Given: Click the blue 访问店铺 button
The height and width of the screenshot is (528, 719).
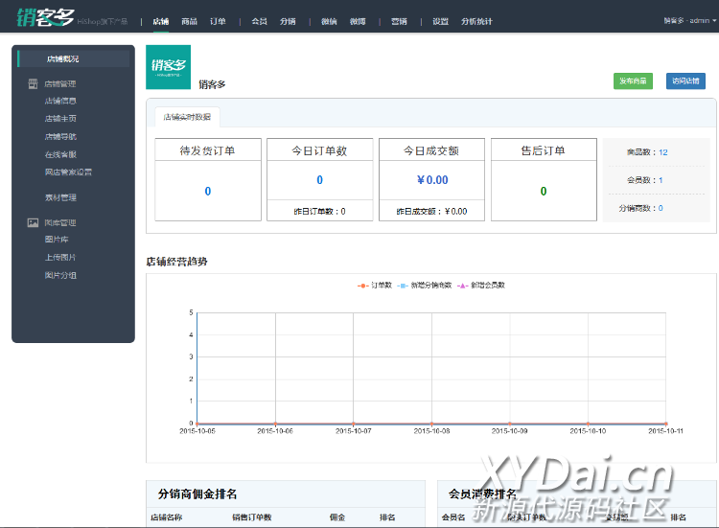Looking at the screenshot, I should tap(685, 81).
